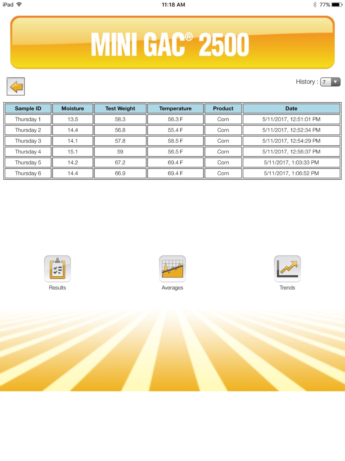
Task: Select the Thursday 6 sample cell
Action: pos(28,173)
